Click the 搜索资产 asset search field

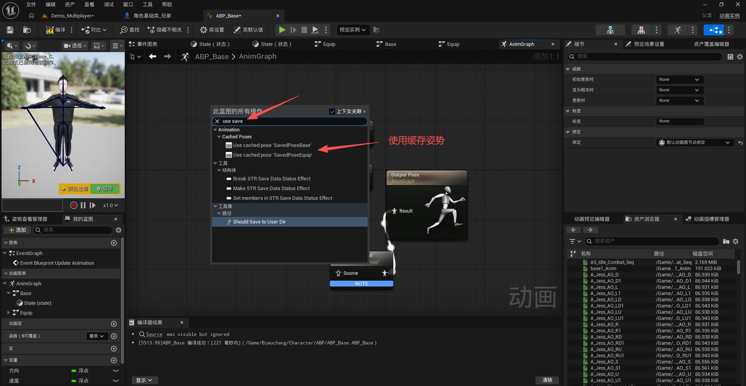tap(652, 241)
